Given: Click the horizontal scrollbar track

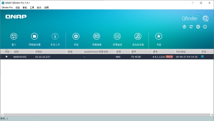Looking at the screenshot, I should tap(107, 115).
